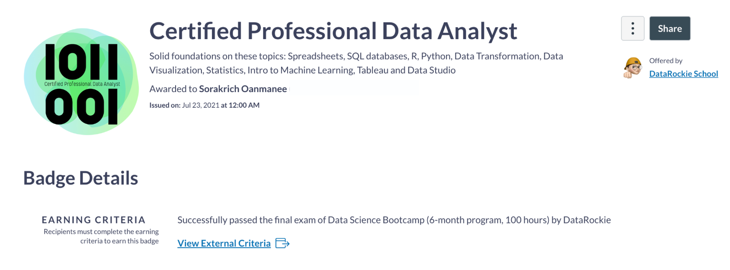Click the issue date Jul 23, 2021
This screenshot has height=270, width=730.
click(200, 106)
